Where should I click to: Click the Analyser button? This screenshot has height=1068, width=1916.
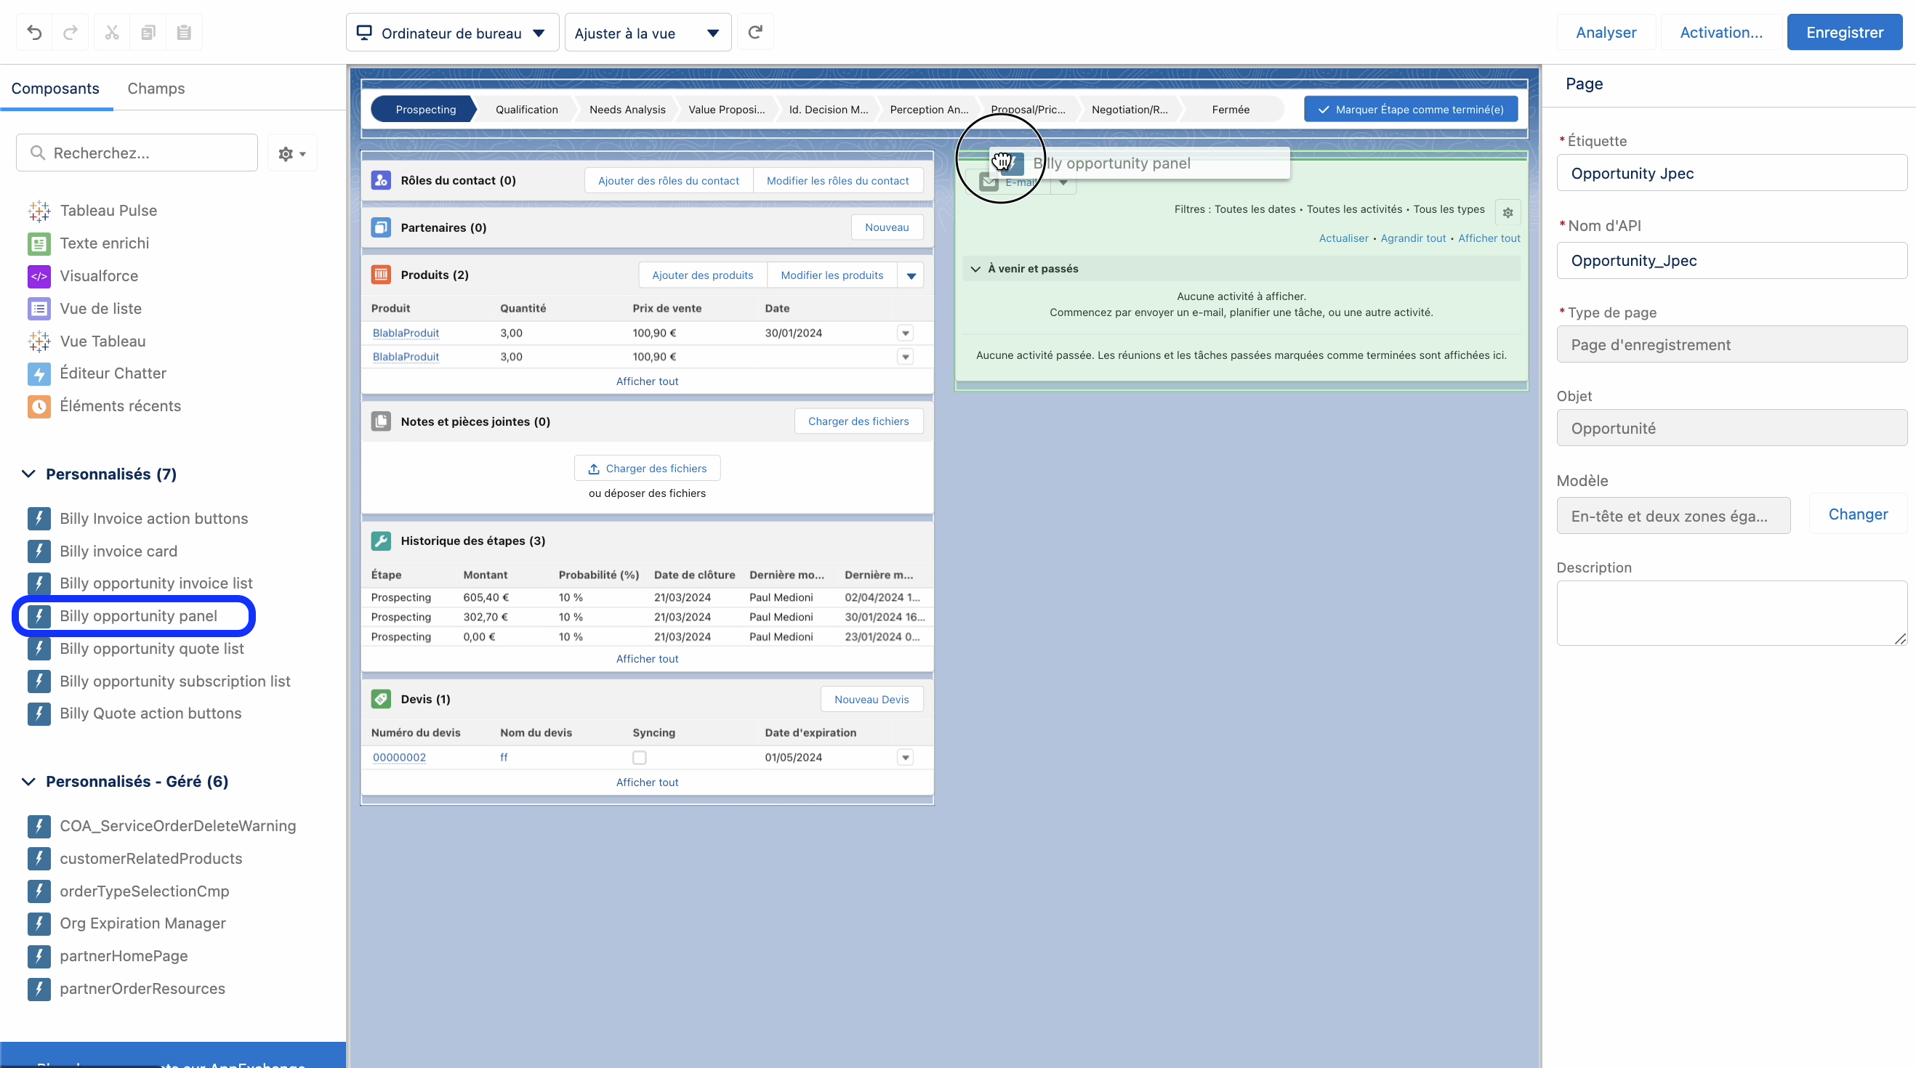1606,32
